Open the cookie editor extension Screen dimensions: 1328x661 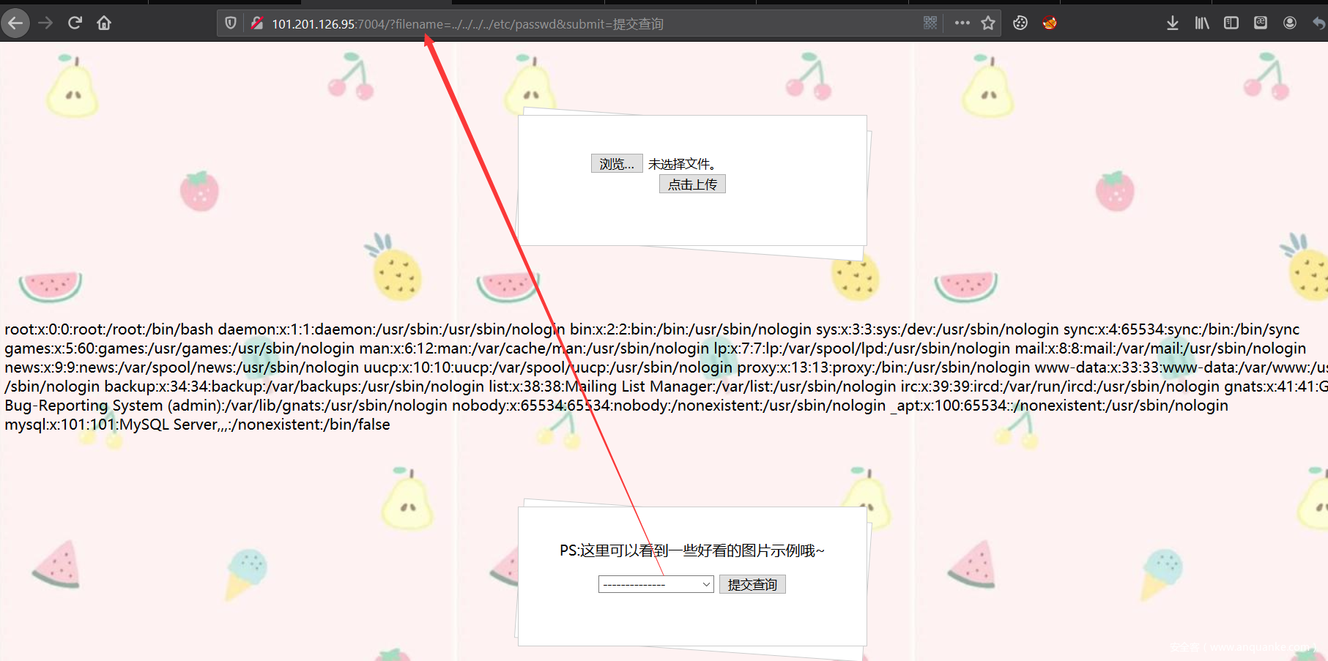(1020, 23)
